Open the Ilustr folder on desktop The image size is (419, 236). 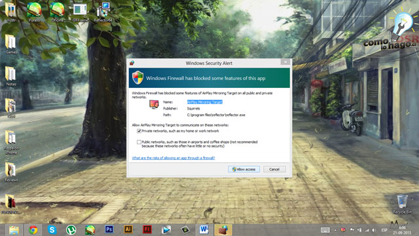[x=11, y=12]
